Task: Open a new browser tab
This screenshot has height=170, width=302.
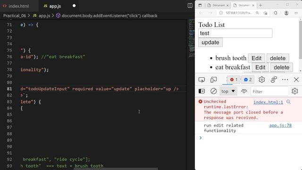Action: point(260,5)
